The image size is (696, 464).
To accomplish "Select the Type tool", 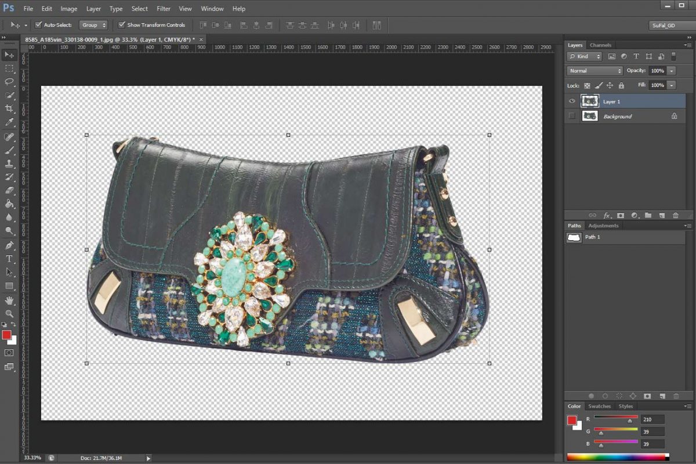I will pos(9,259).
